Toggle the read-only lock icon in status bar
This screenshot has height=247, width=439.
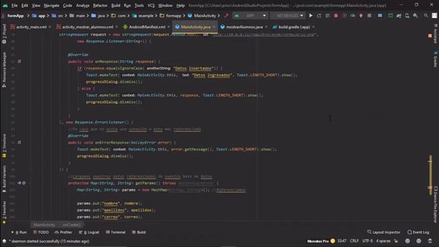(x=396, y=241)
